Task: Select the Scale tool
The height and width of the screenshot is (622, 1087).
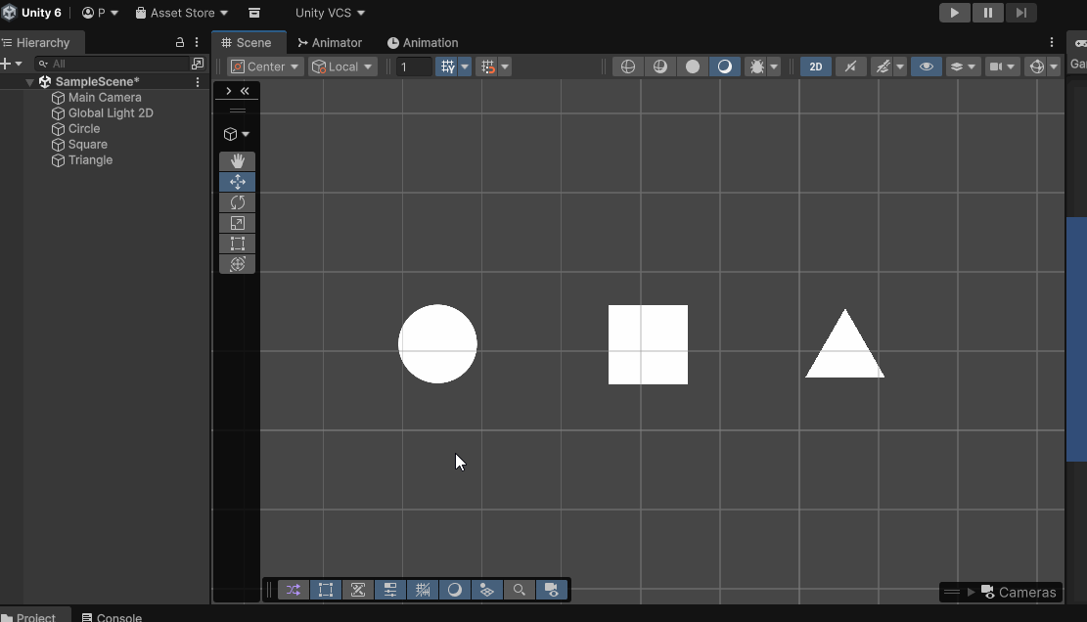Action: [237, 223]
